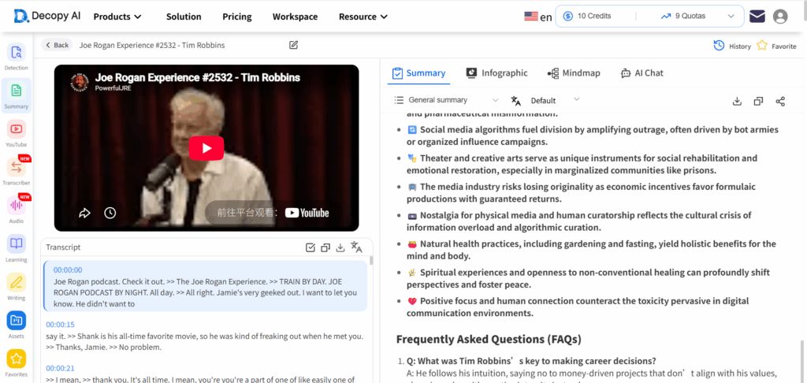Open the Summary tool in sidebar
Viewport: 807px width, 383px height.
click(x=16, y=95)
